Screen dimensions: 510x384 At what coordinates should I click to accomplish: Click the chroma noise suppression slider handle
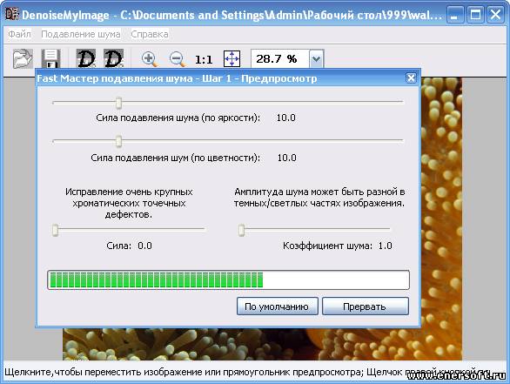pos(118,141)
